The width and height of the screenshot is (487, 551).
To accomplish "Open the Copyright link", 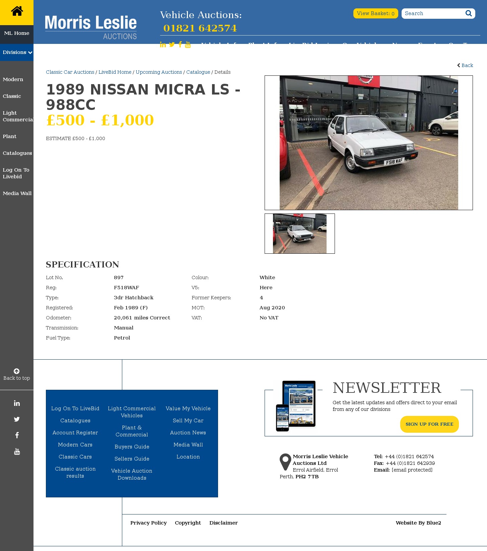I will click(x=188, y=523).
